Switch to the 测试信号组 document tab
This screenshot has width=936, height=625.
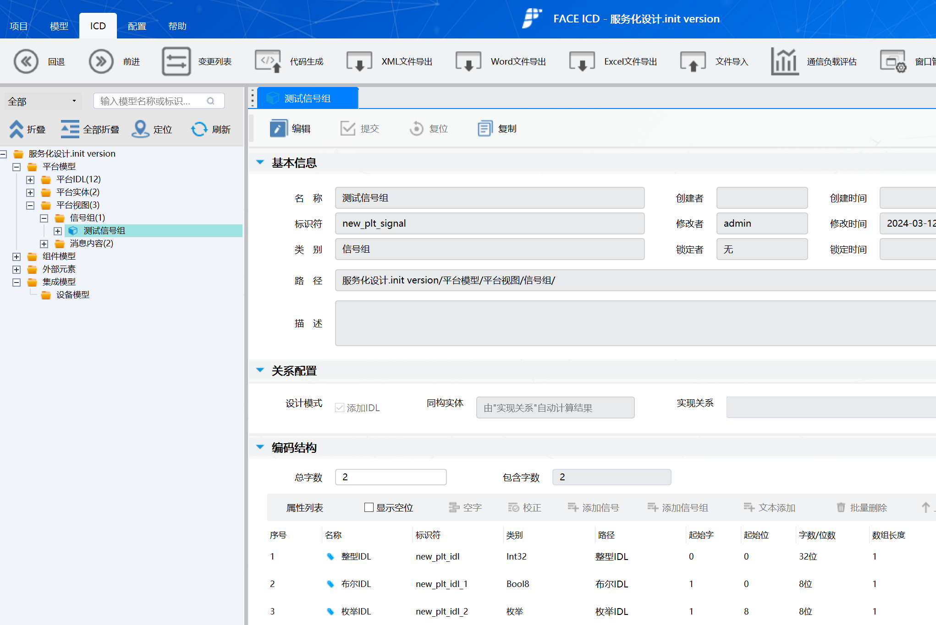tap(308, 98)
